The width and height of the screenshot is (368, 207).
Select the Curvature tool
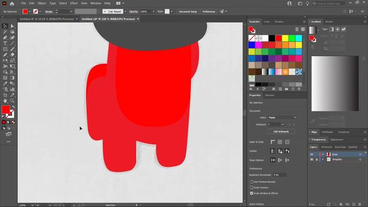[12, 37]
